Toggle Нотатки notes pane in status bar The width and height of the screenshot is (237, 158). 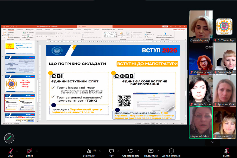(x=138, y=124)
